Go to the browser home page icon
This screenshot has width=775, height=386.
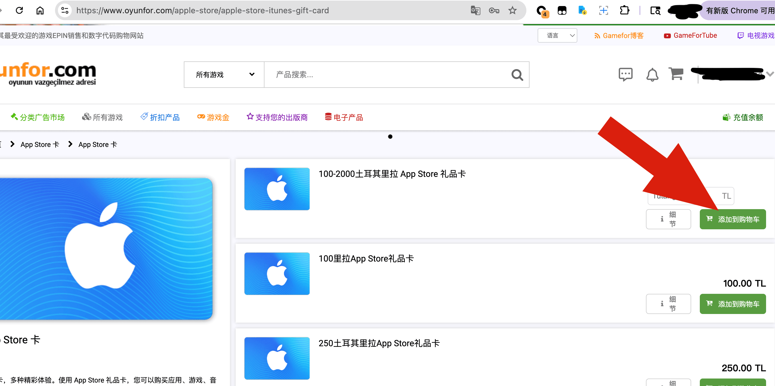click(x=40, y=11)
